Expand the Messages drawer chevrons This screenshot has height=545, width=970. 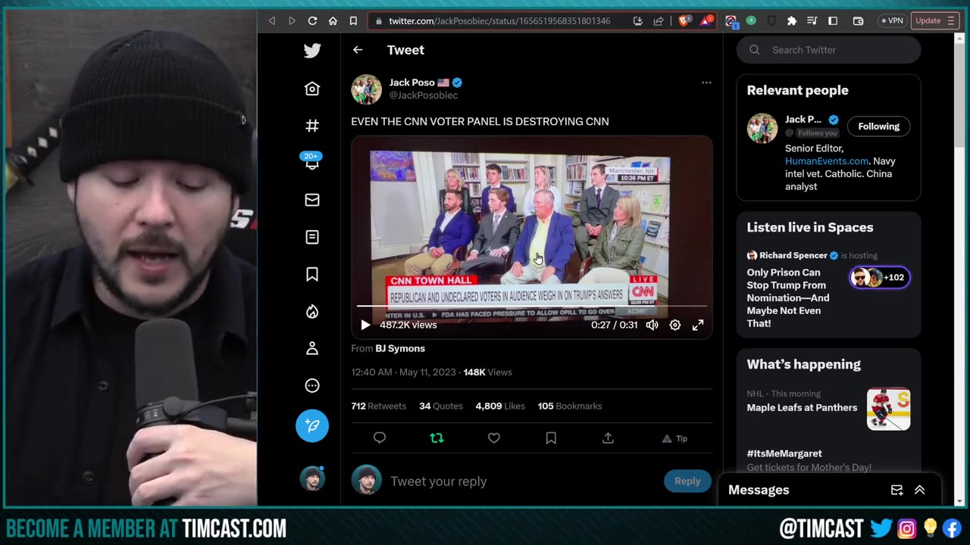[920, 490]
